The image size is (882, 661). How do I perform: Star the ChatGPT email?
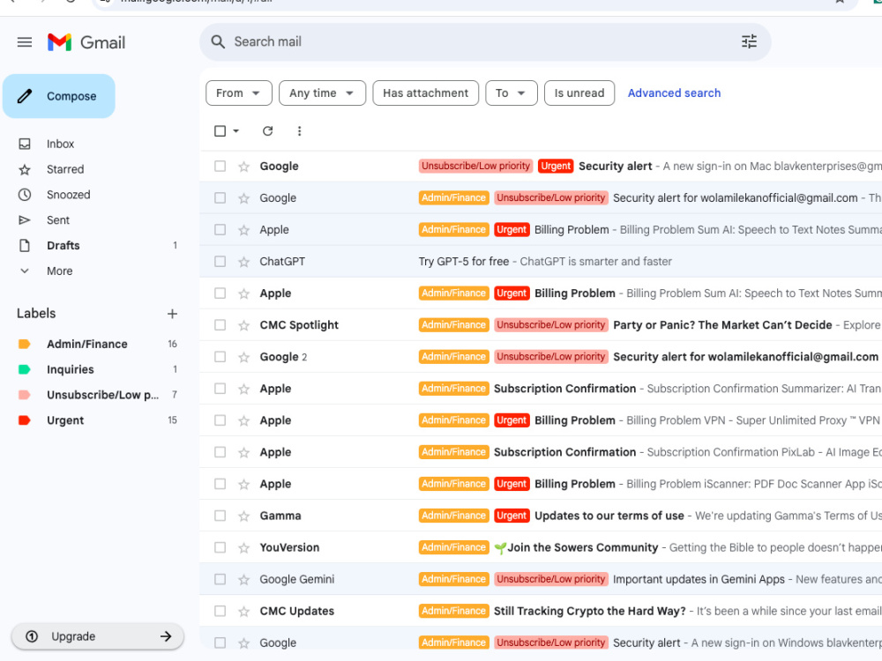(243, 262)
